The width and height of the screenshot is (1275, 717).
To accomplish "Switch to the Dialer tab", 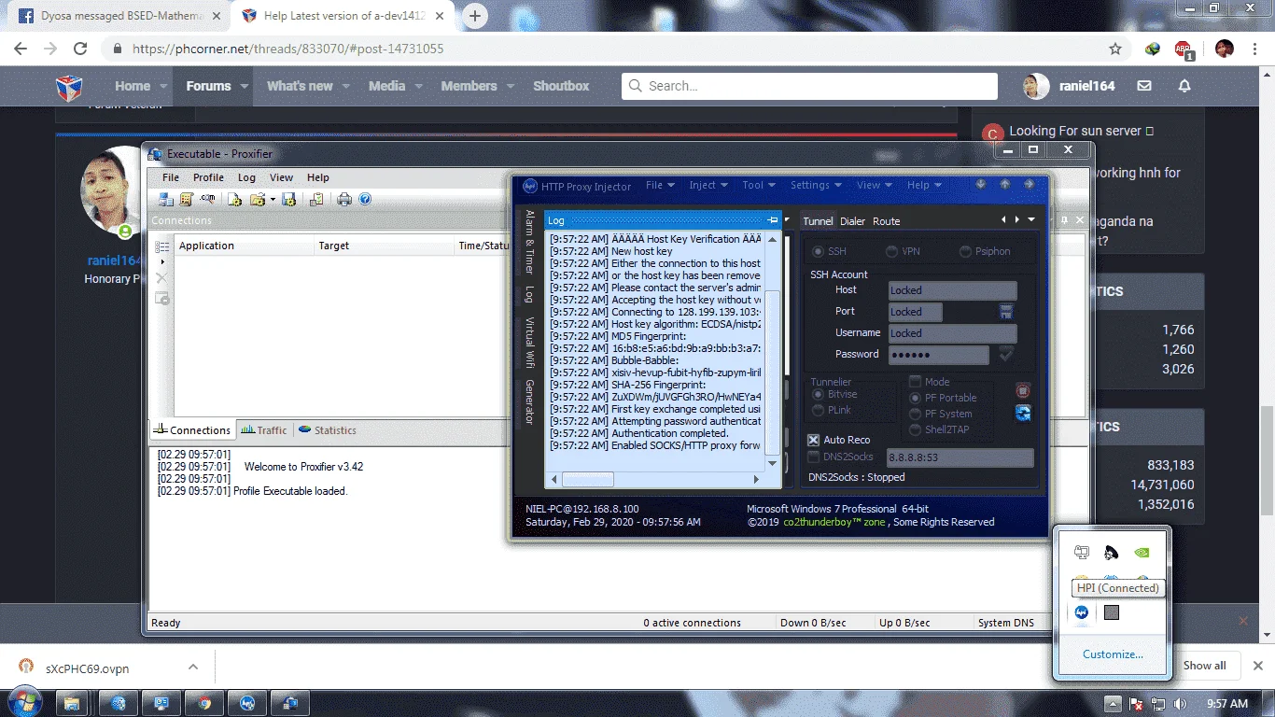I will pos(852,221).
